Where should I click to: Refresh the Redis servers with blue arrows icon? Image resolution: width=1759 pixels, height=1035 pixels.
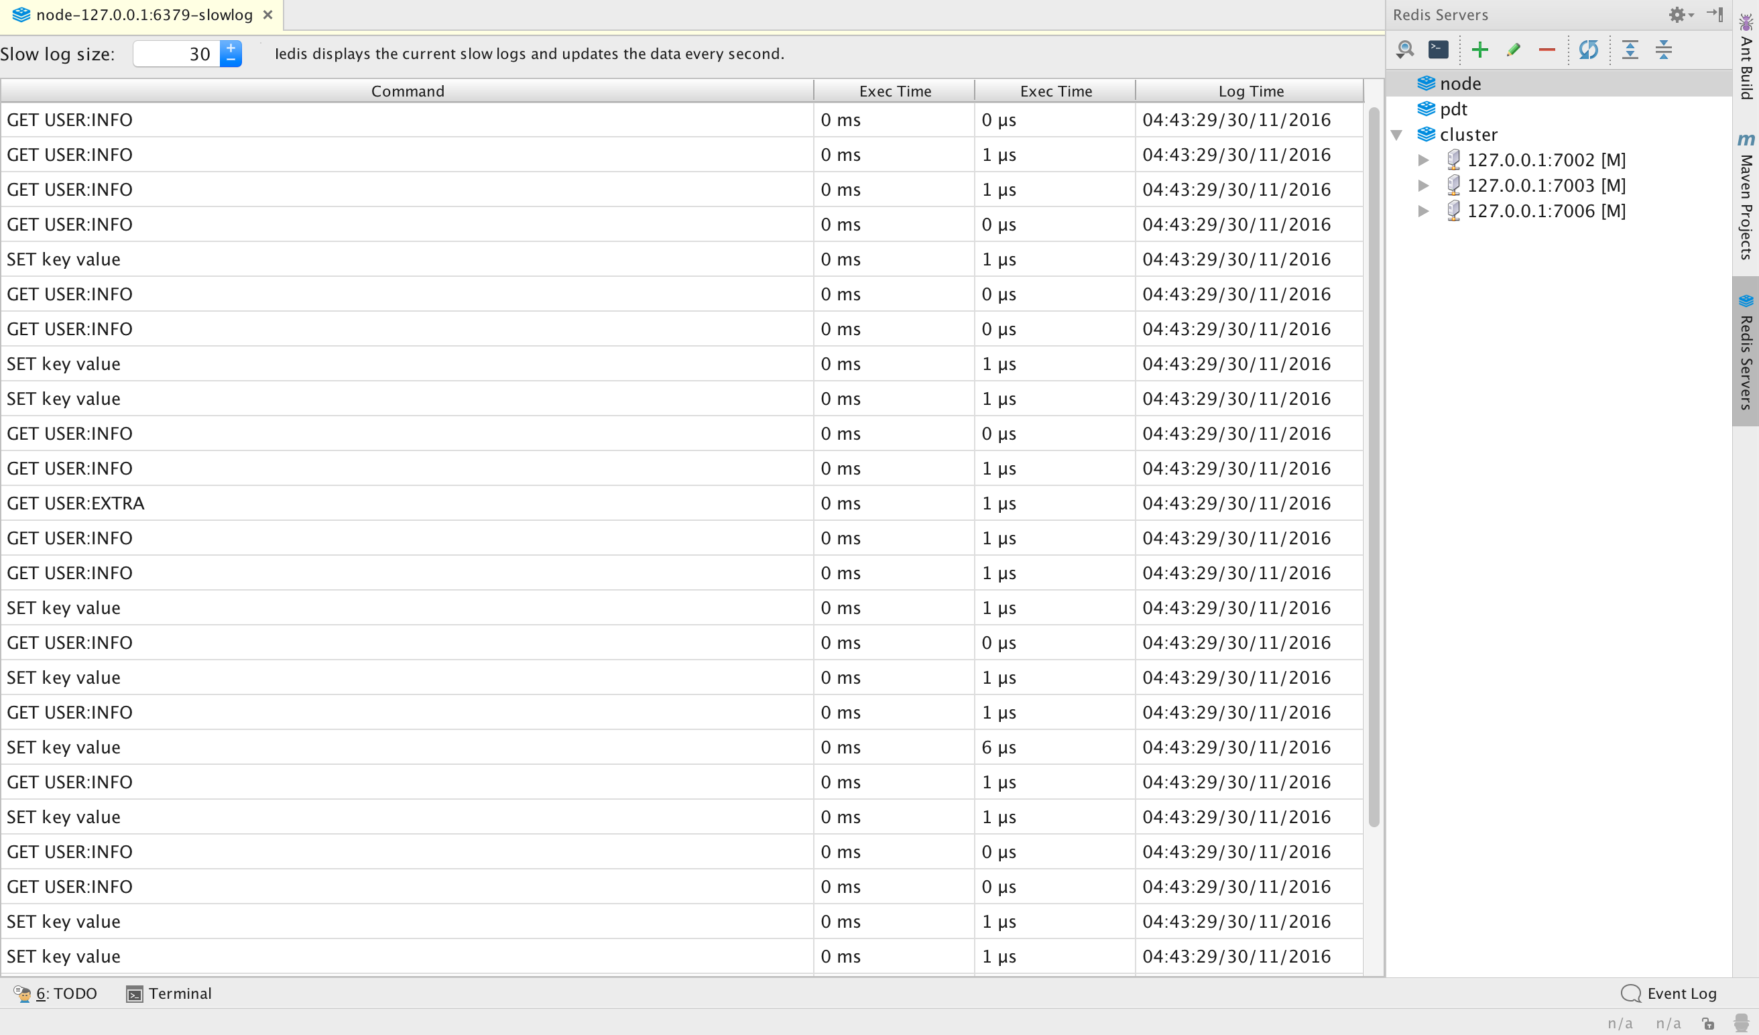[x=1589, y=50]
